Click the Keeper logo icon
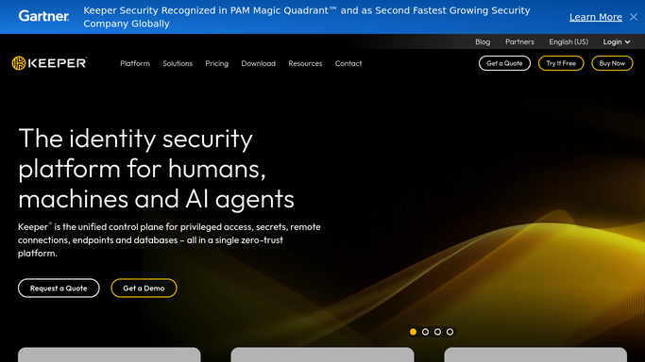The height and width of the screenshot is (362, 645). [19, 63]
